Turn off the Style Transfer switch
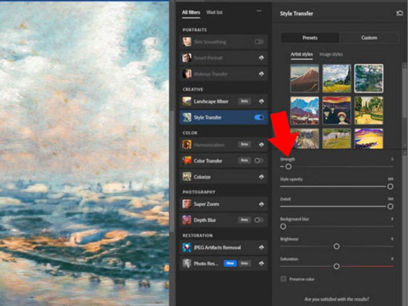Screen dimensions: 408x306 coord(259,117)
